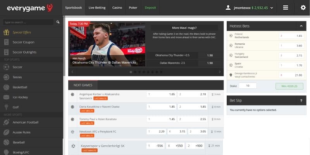Viewport: 310px width, 155px height.
Task: Open the hamburger menu icon
Action: click(x=286, y=7)
